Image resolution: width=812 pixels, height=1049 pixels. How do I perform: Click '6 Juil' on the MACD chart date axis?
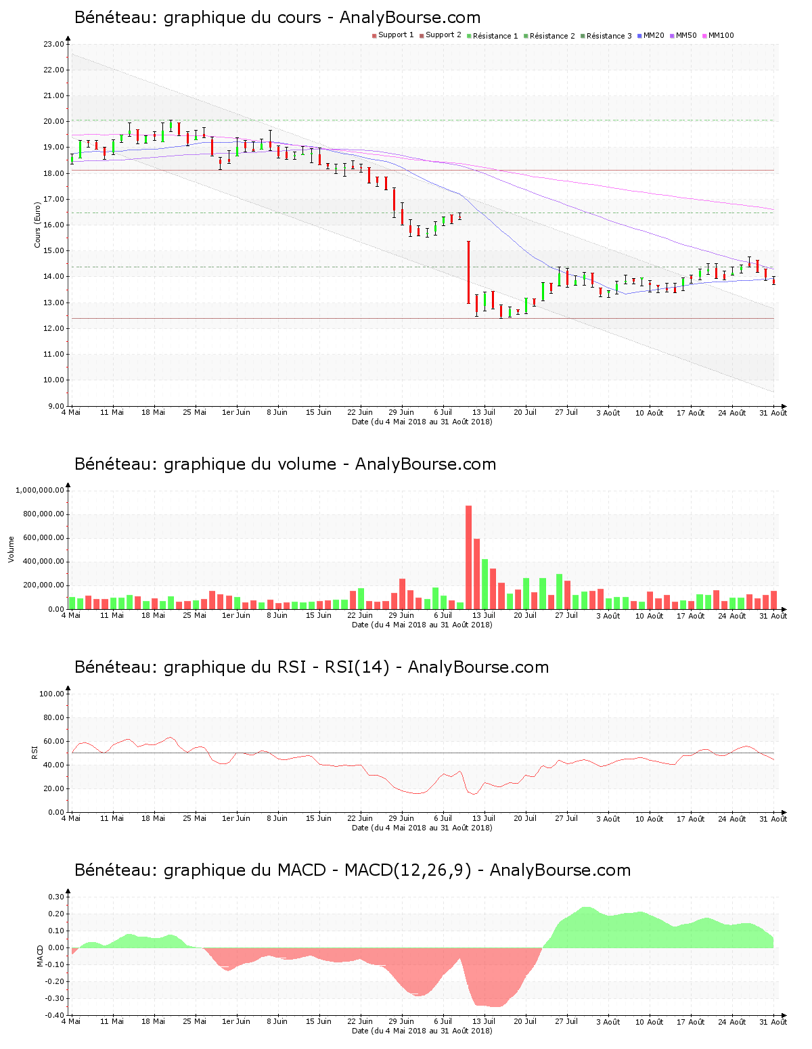tap(443, 1021)
